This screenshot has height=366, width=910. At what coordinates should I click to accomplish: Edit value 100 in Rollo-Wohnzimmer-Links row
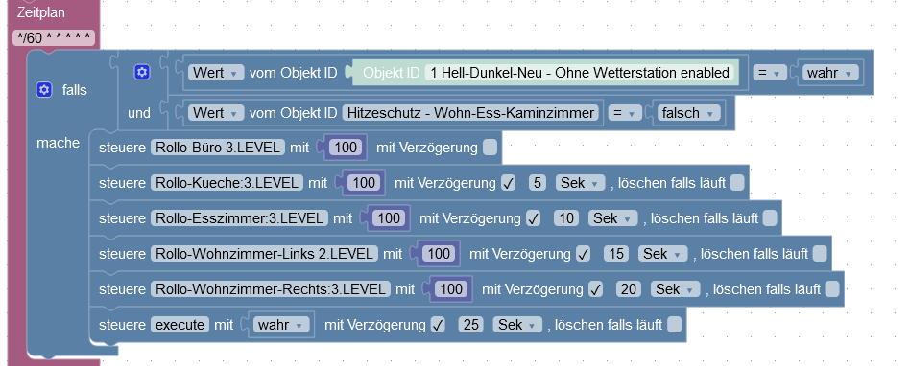(x=439, y=254)
